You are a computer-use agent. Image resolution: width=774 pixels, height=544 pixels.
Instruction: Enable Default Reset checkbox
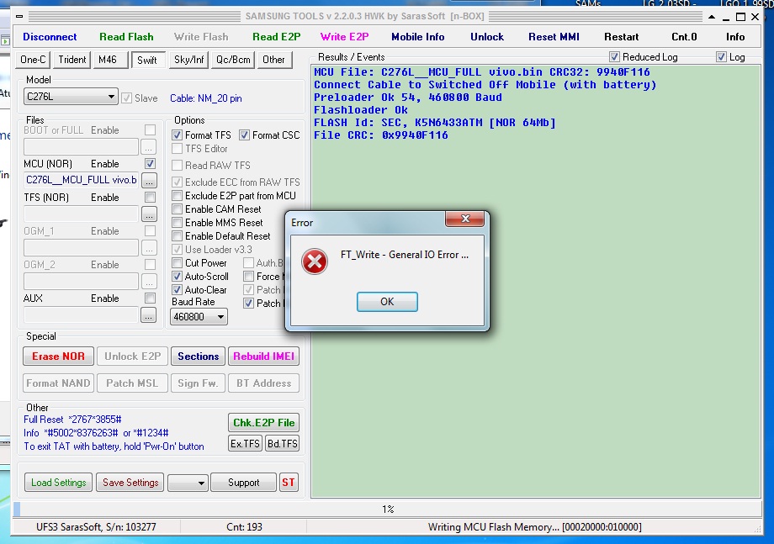[x=178, y=236]
